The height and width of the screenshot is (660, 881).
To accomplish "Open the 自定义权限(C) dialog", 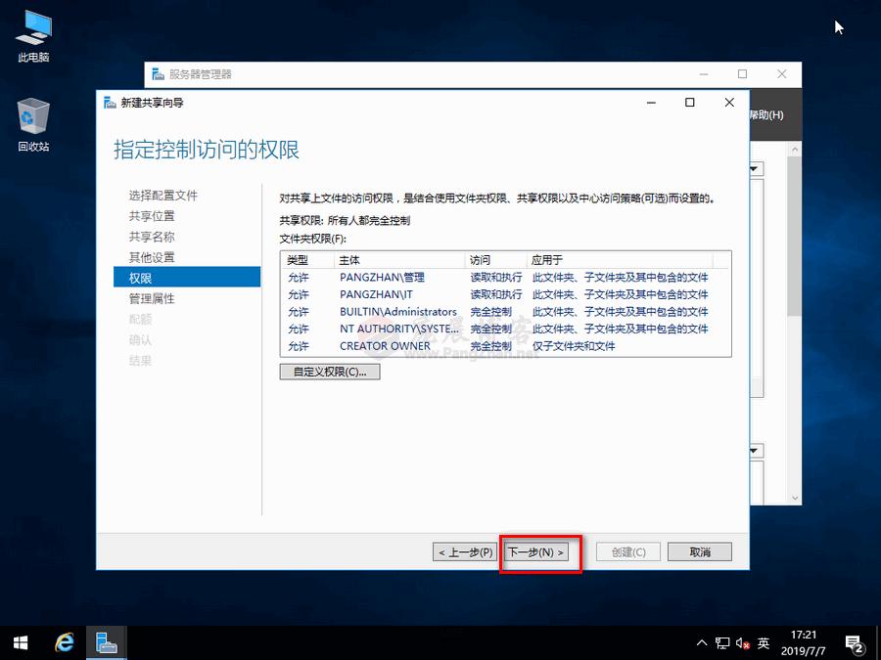I will pyautogui.click(x=329, y=371).
